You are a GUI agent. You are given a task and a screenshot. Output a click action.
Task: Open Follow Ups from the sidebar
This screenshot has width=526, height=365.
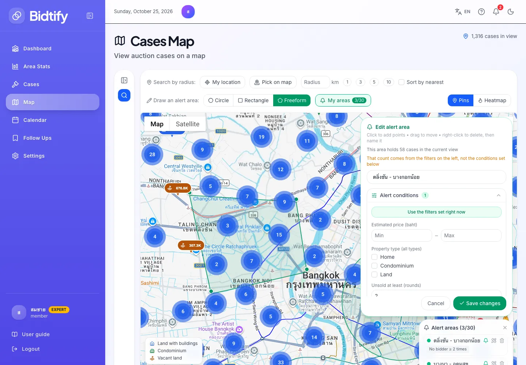(53, 138)
